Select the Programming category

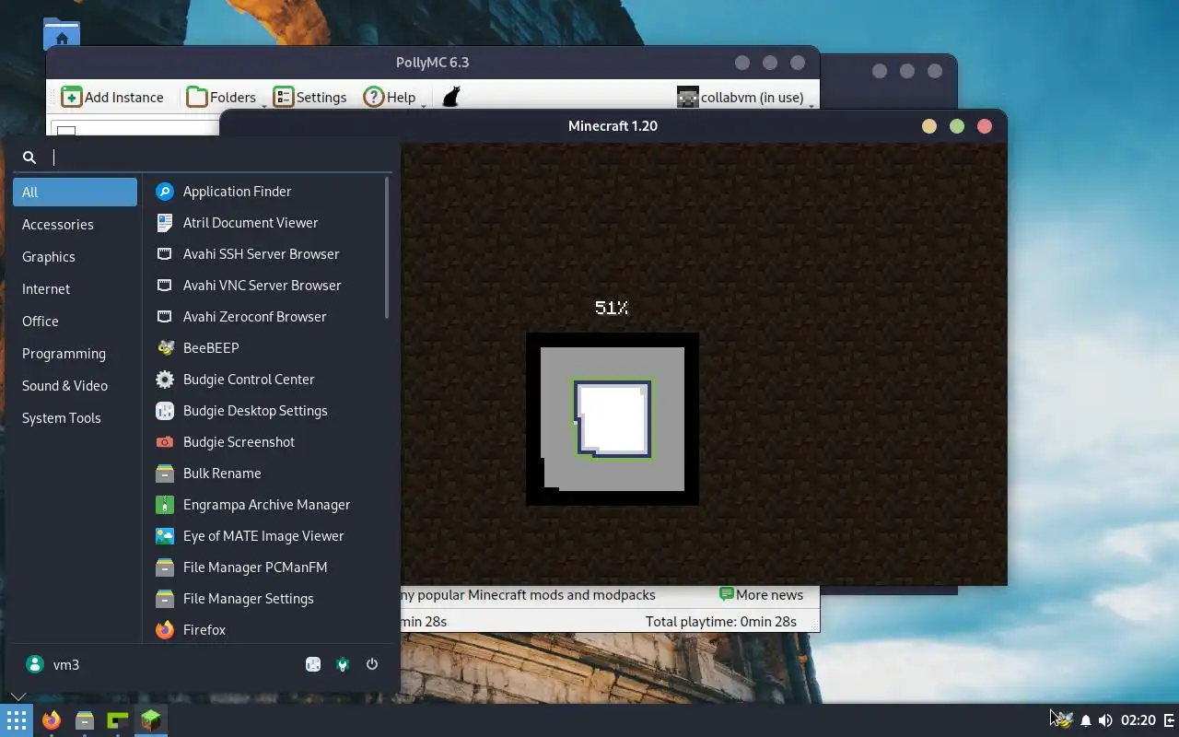coord(75,354)
